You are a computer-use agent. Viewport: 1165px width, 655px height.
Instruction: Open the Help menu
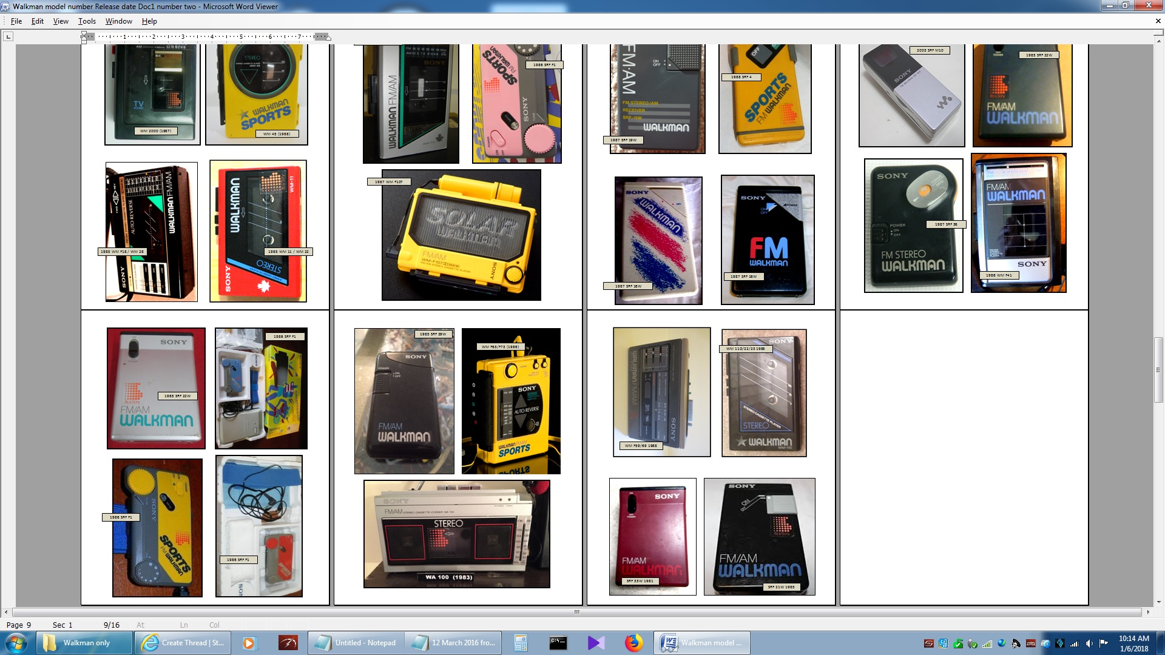coord(149,21)
